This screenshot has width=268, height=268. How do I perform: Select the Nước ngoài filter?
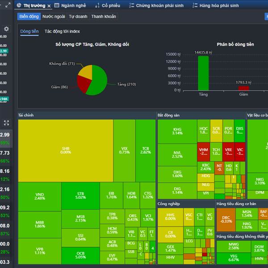(54, 17)
